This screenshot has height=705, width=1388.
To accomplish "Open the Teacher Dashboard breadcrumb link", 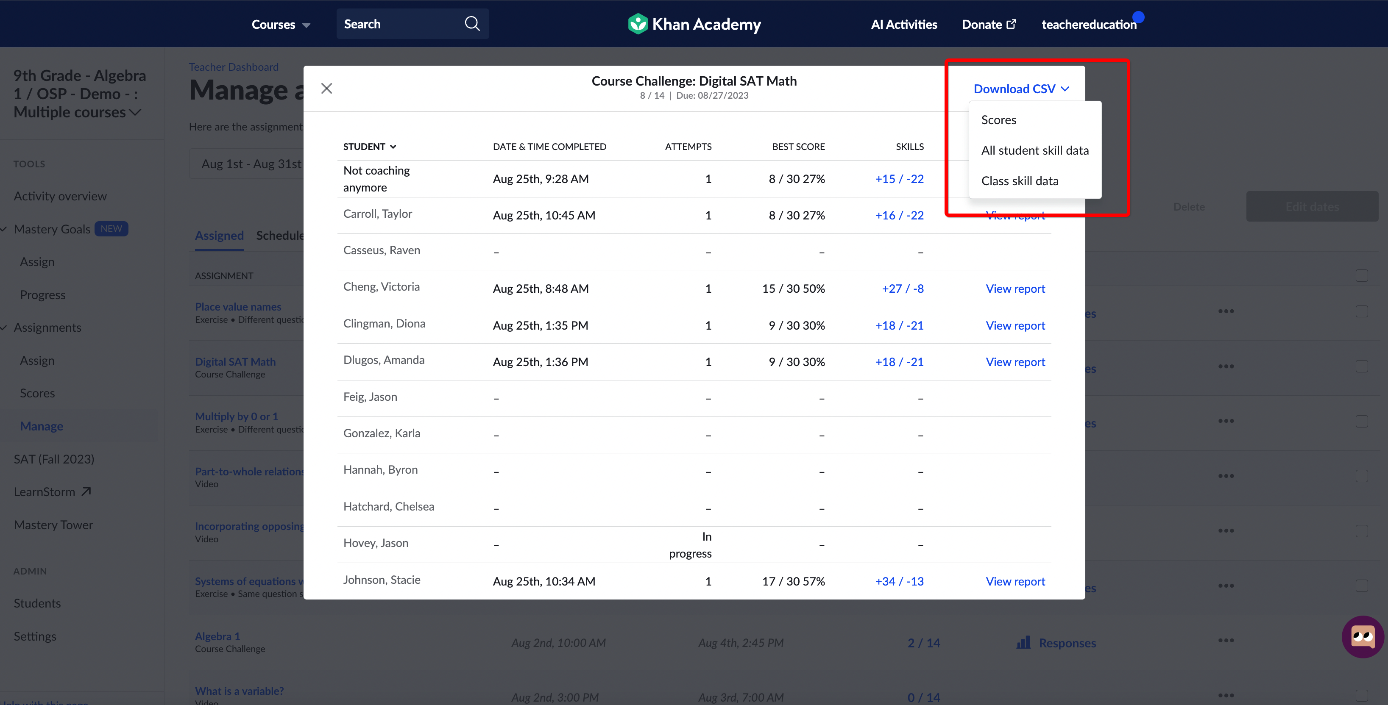I will pos(233,67).
